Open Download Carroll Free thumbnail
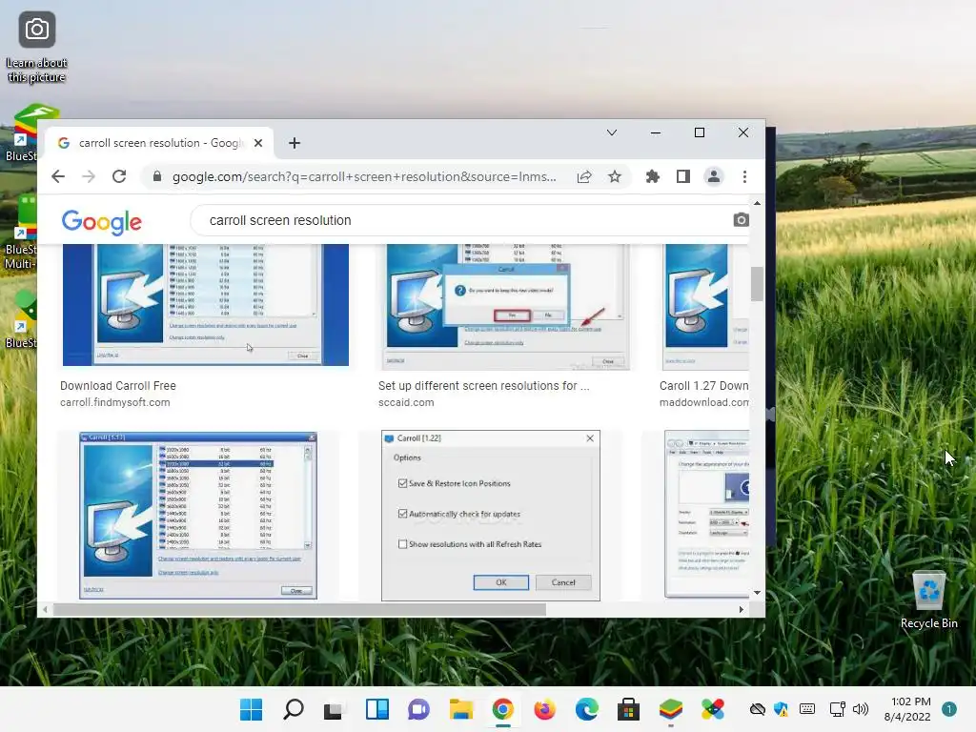The image size is (976, 732). [x=206, y=305]
